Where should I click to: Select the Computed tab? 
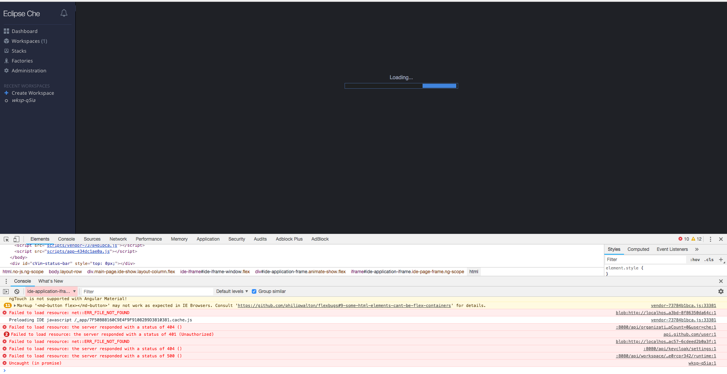[x=638, y=249]
